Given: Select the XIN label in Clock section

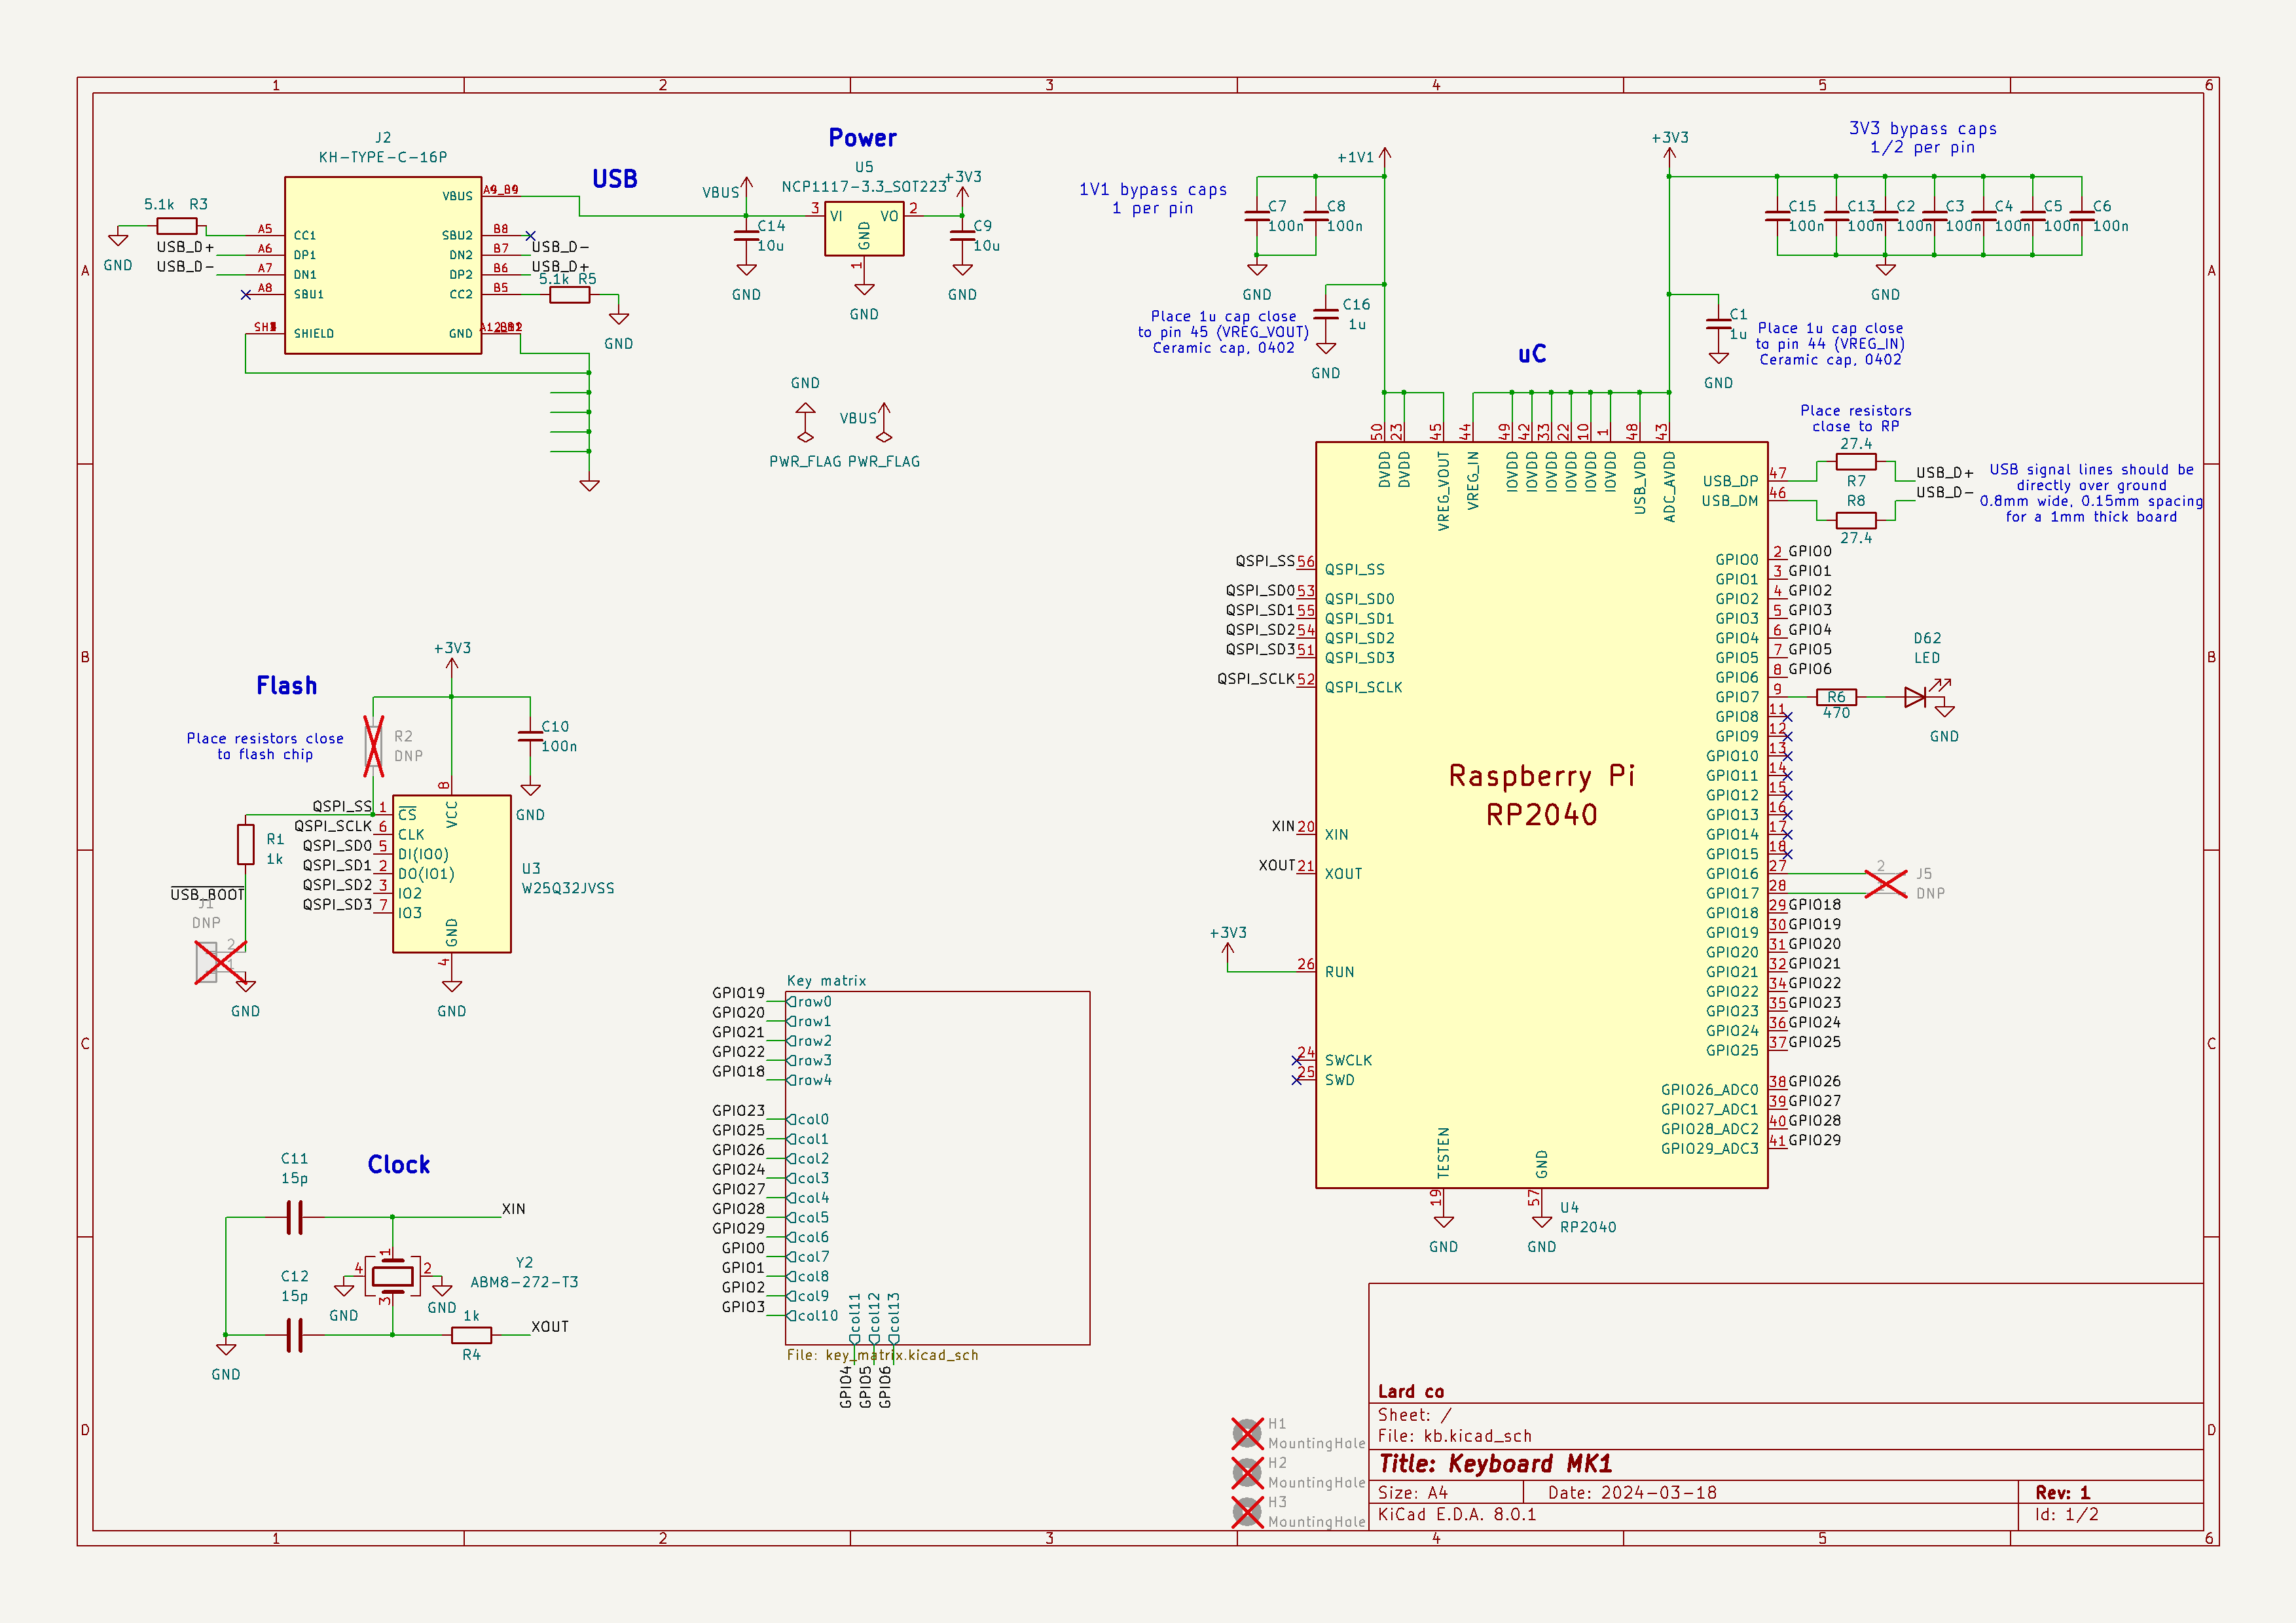Looking at the screenshot, I should (x=513, y=1208).
